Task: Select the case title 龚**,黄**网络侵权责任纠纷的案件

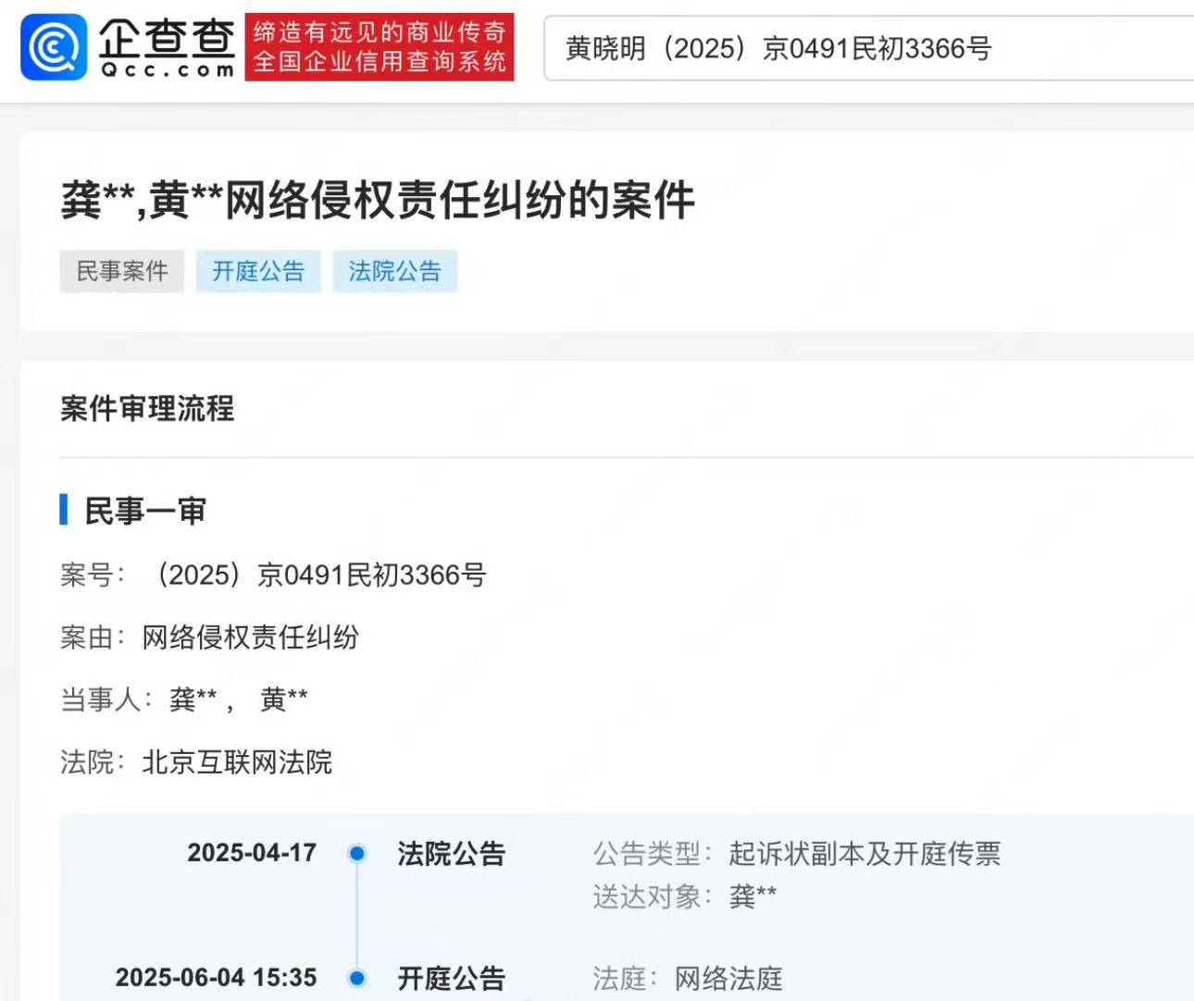Action: [x=379, y=199]
